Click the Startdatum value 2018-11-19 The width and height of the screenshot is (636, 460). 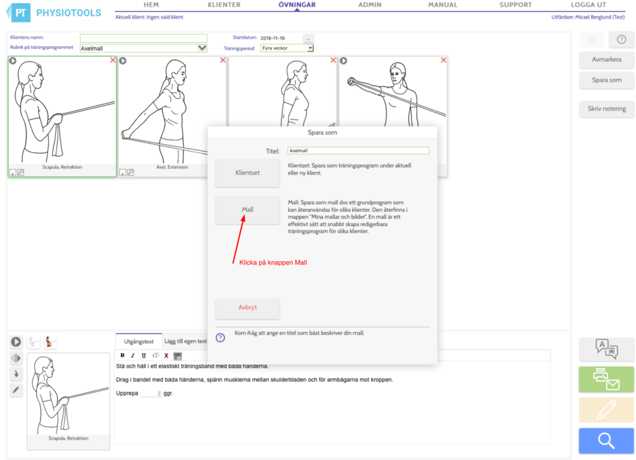273,38
